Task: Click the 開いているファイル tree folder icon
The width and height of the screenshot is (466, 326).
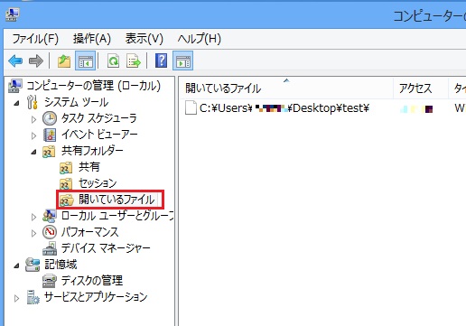Action: click(67, 200)
